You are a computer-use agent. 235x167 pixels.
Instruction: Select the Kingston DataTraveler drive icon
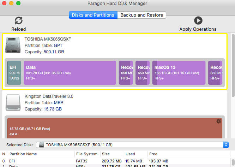(x=13, y=102)
